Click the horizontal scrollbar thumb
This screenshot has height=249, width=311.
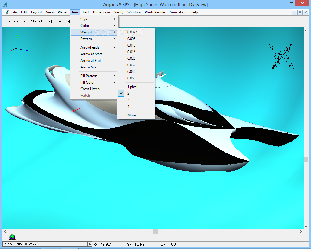[x=156, y=231]
